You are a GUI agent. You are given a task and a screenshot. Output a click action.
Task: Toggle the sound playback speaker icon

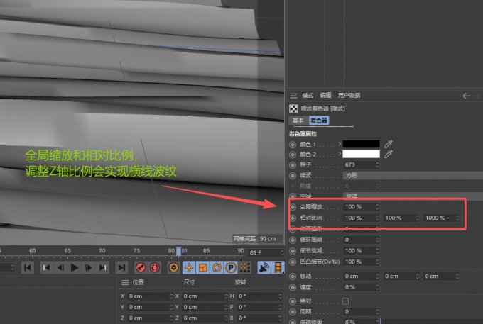tap(263, 267)
